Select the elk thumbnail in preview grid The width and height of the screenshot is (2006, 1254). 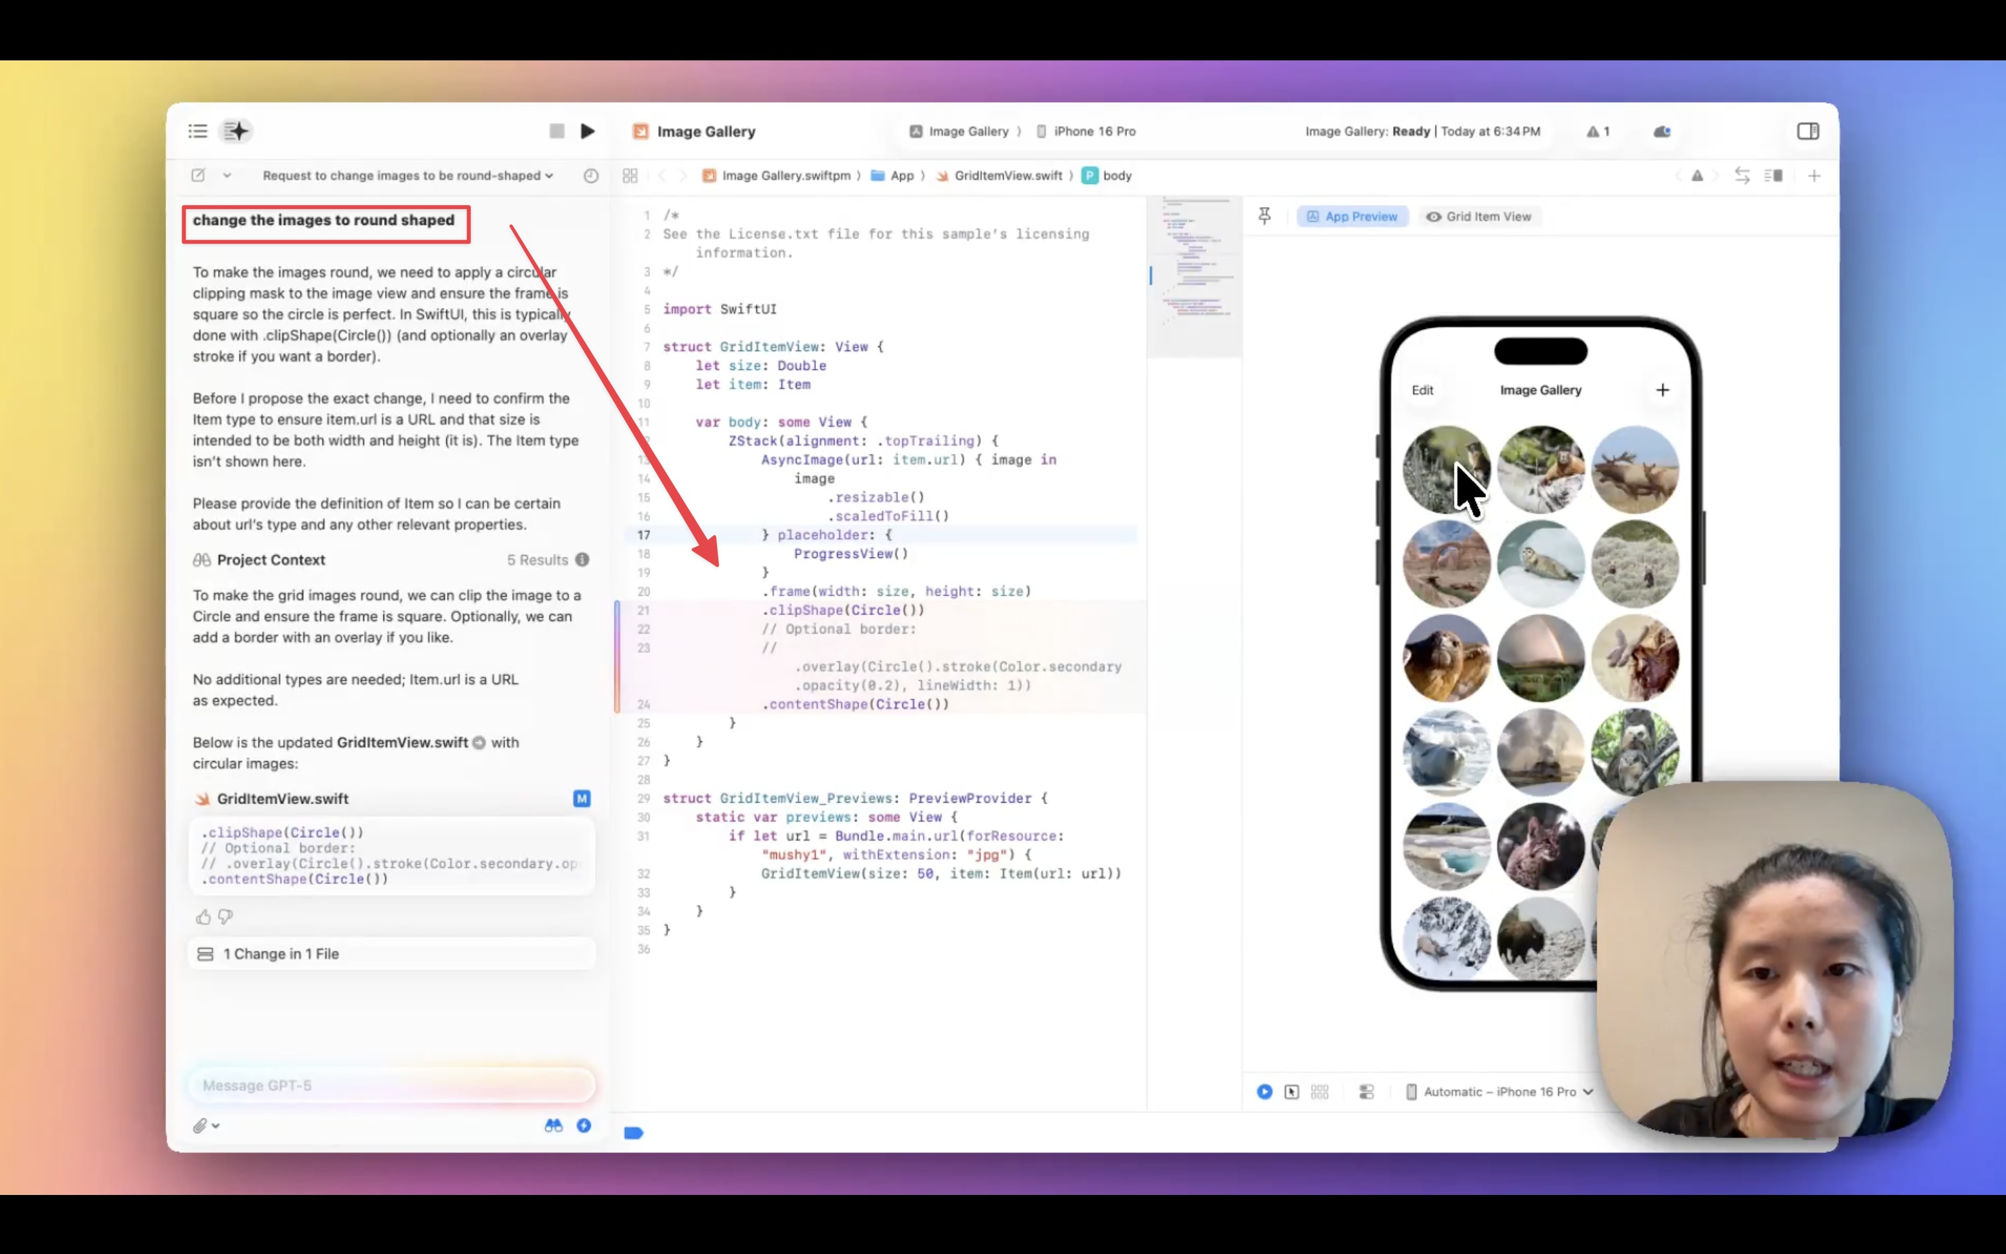coord(1635,470)
